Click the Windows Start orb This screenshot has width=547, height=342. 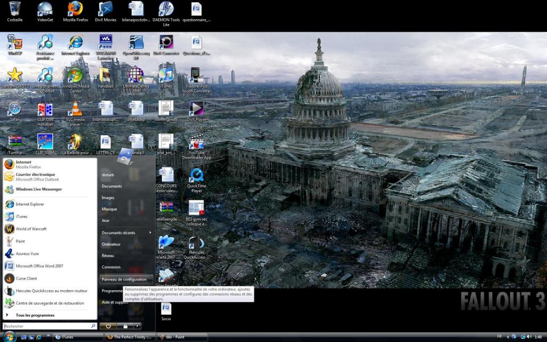9,337
